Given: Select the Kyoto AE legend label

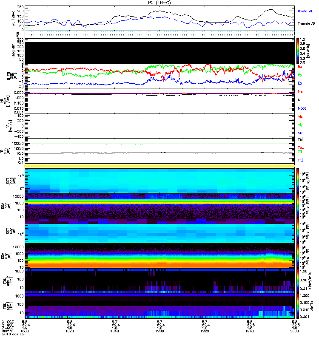Looking at the screenshot, I should coord(305,11).
